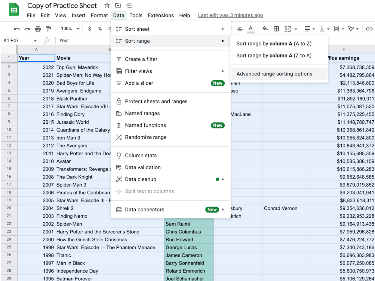Open the Tools menu

click(x=136, y=15)
